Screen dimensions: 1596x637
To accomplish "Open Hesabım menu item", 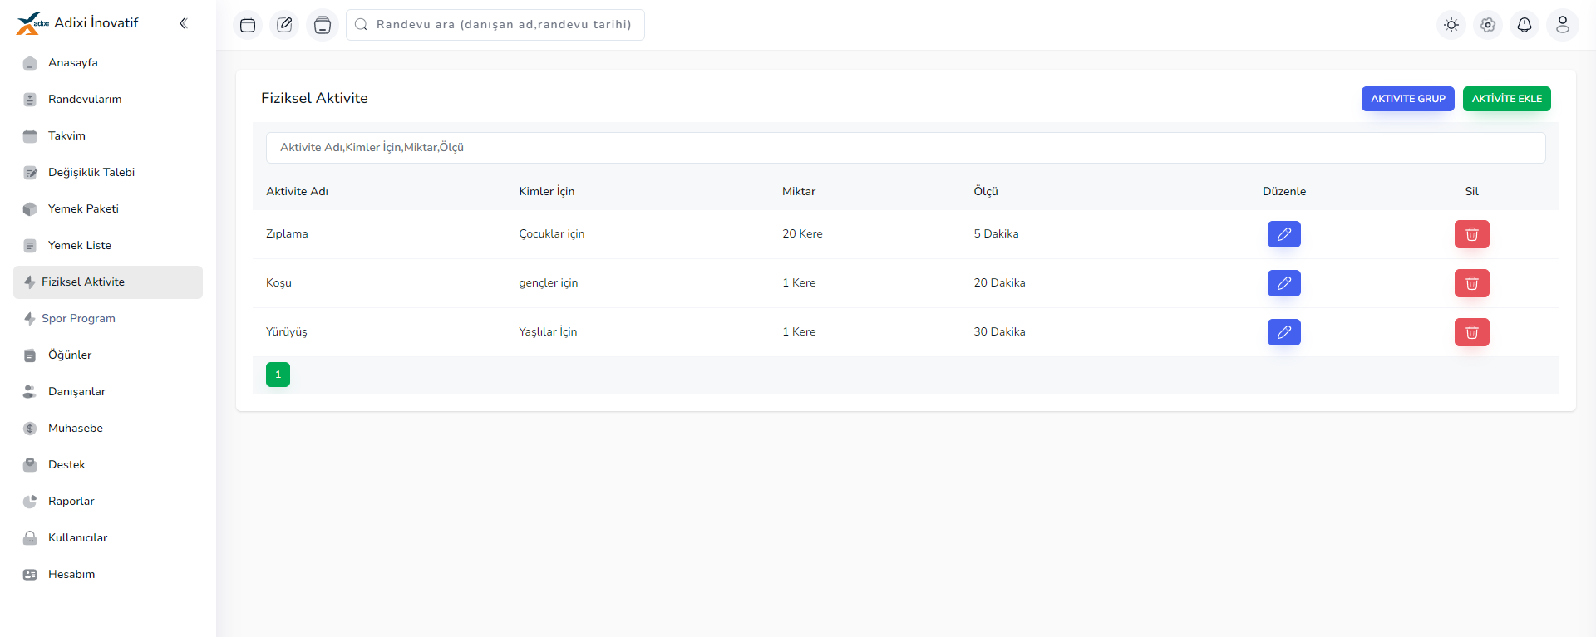I will click(108, 575).
